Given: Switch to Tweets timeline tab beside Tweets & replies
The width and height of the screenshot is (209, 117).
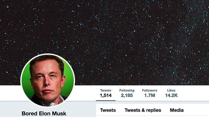Looking at the screenshot, I should (108, 110).
